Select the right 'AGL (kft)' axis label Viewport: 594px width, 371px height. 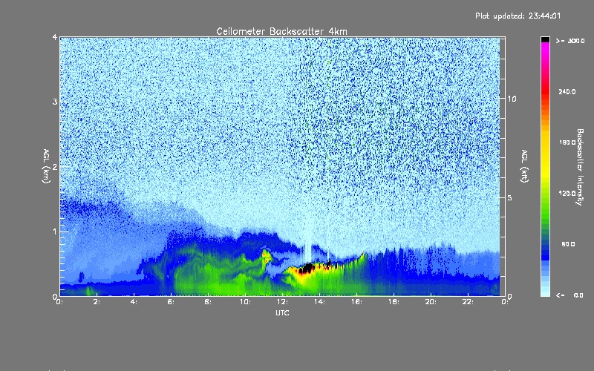[x=524, y=166]
